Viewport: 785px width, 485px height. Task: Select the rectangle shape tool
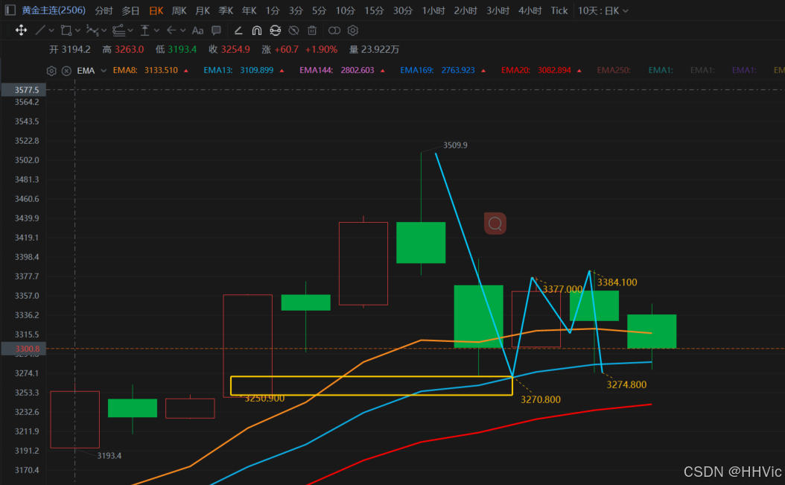tap(66, 31)
